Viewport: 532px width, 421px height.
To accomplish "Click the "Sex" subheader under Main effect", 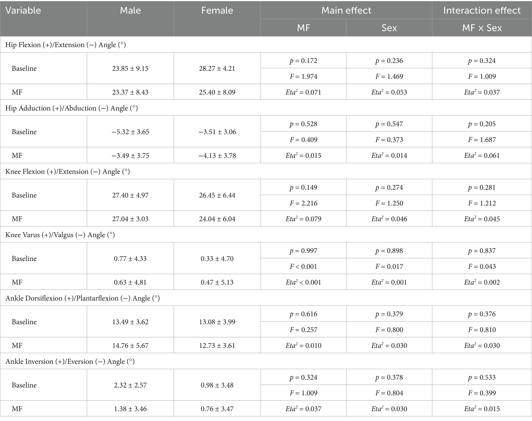I will pyautogui.click(x=389, y=28).
